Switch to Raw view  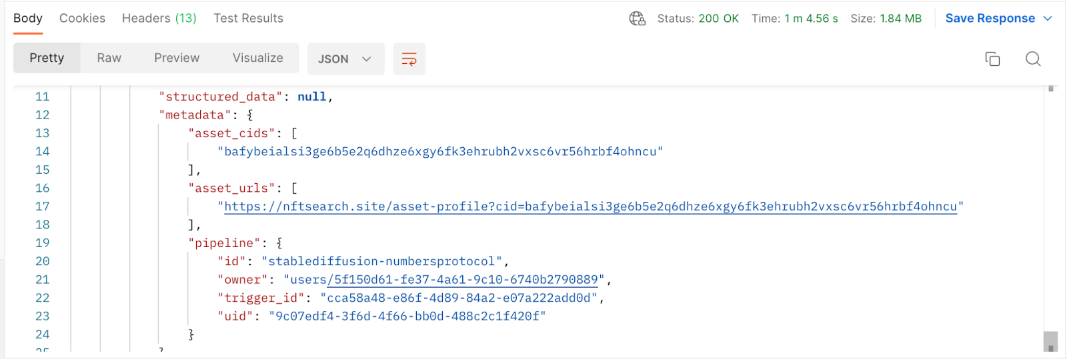pyautogui.click(x=109, y=58)
